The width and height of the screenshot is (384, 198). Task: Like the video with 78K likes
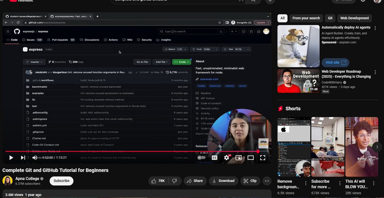tap(158, 181)
